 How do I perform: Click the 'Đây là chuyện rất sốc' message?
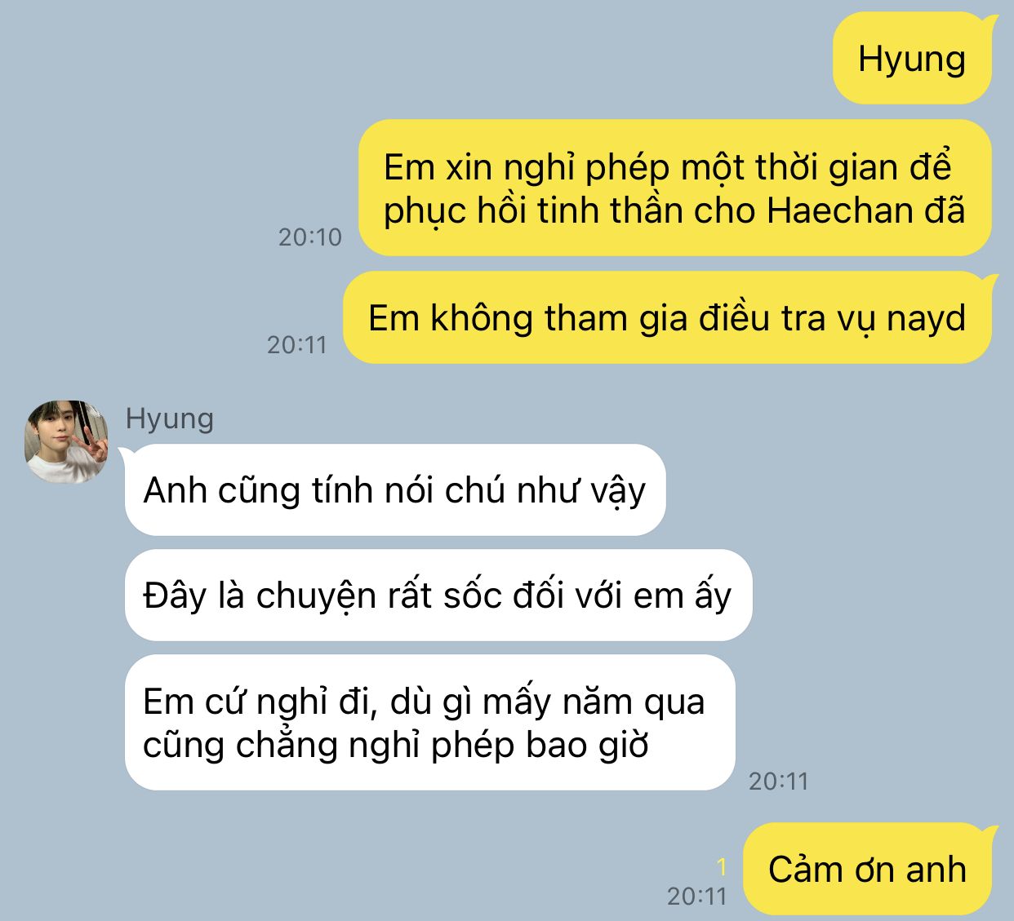click(x=438, y=596)
